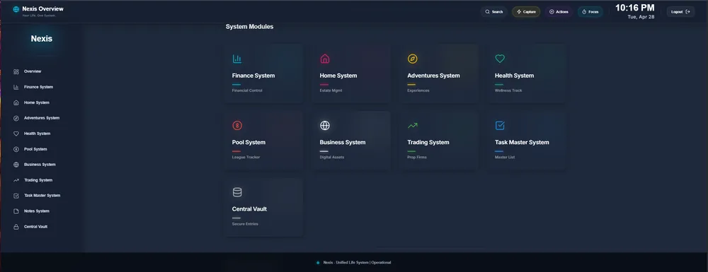Open the Home System card title
This screenshot has width=708, height=272.
338,76
